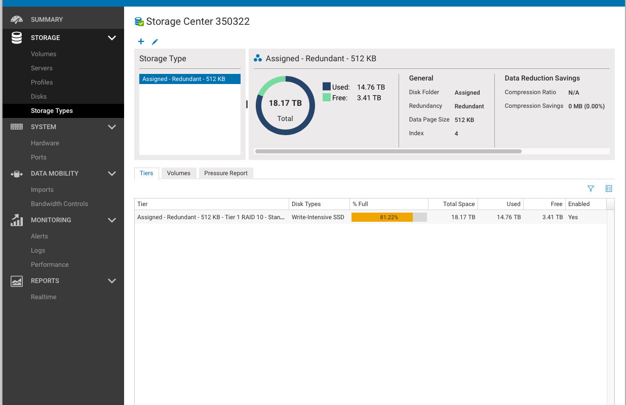Screen dimensions: 626x405
Task: Click the Tier column header
Action: (212, 204)
